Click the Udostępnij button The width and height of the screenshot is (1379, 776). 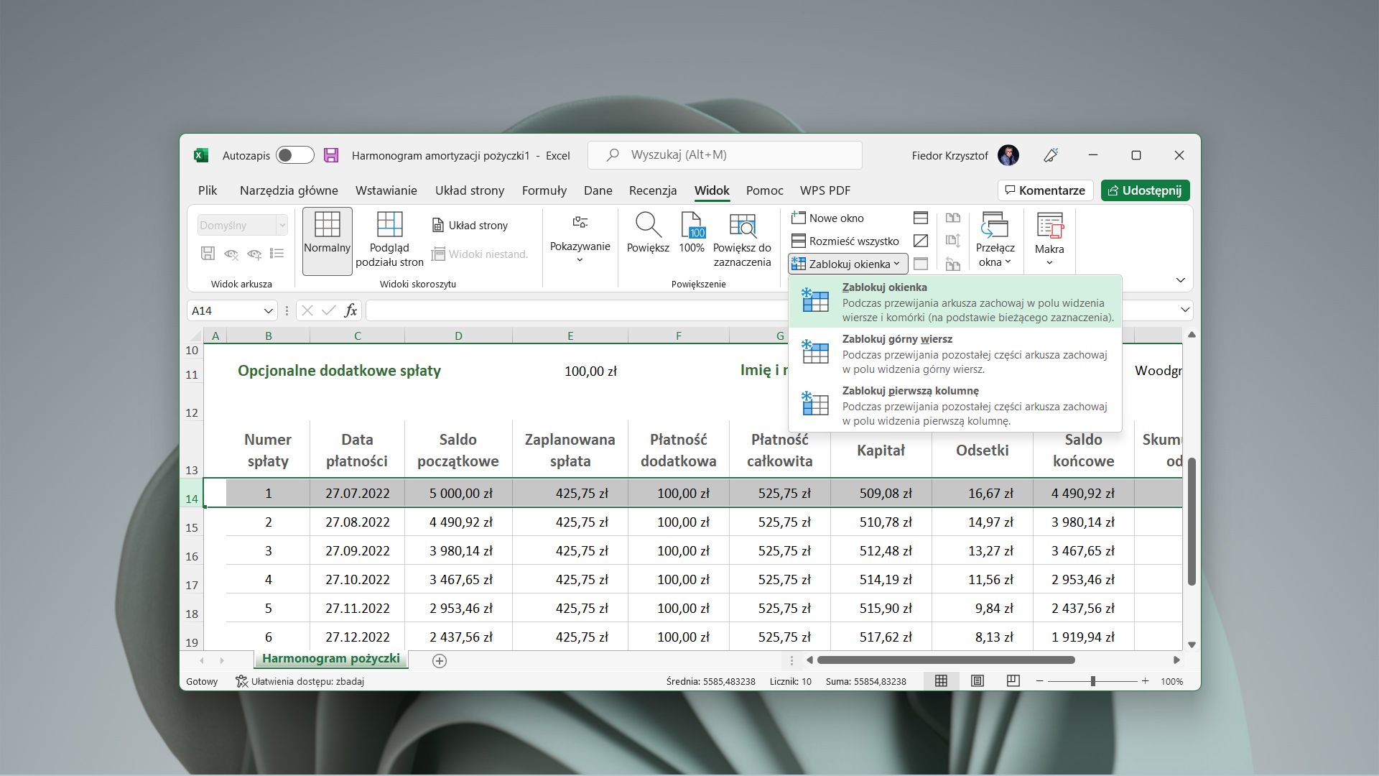[1145, 190]
